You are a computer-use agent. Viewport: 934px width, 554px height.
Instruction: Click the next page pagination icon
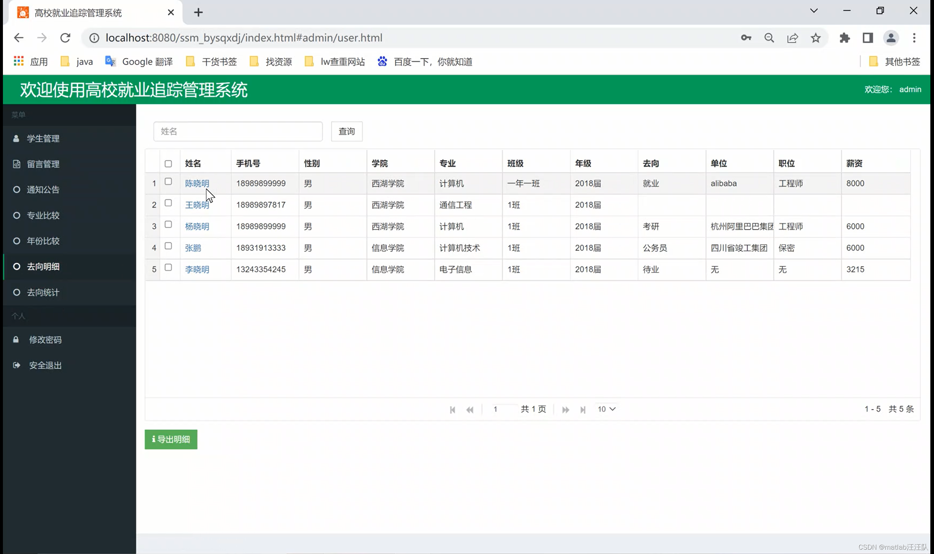tap(565, 410)
